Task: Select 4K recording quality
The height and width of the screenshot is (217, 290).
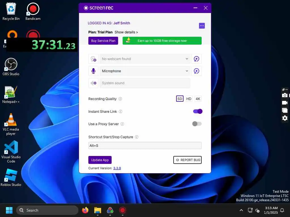Action: [x=198, y=99]
